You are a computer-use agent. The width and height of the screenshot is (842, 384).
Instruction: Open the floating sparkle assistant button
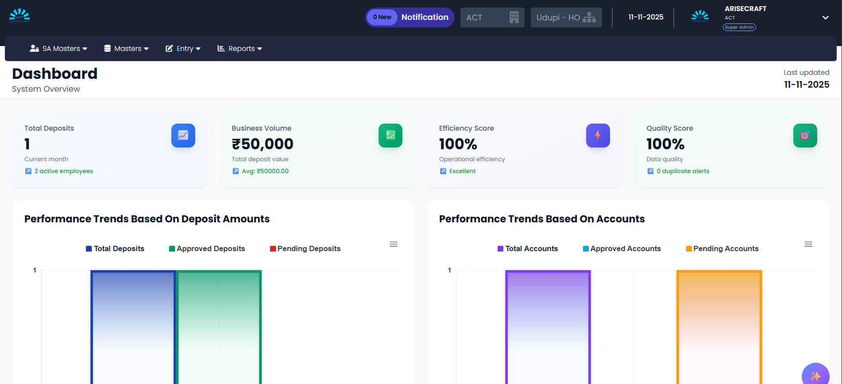[815, 376]
